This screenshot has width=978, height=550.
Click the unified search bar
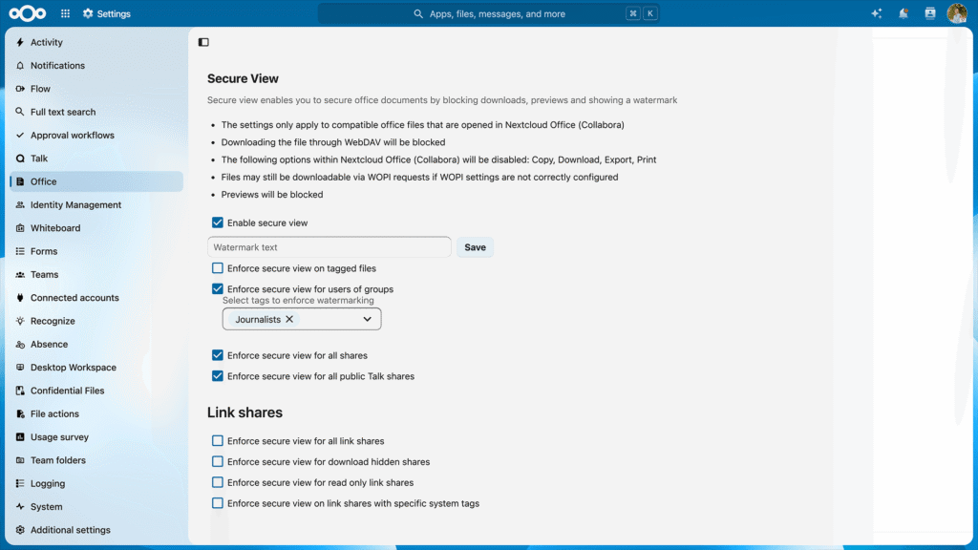pyautogui.click(x=488, y=13)
